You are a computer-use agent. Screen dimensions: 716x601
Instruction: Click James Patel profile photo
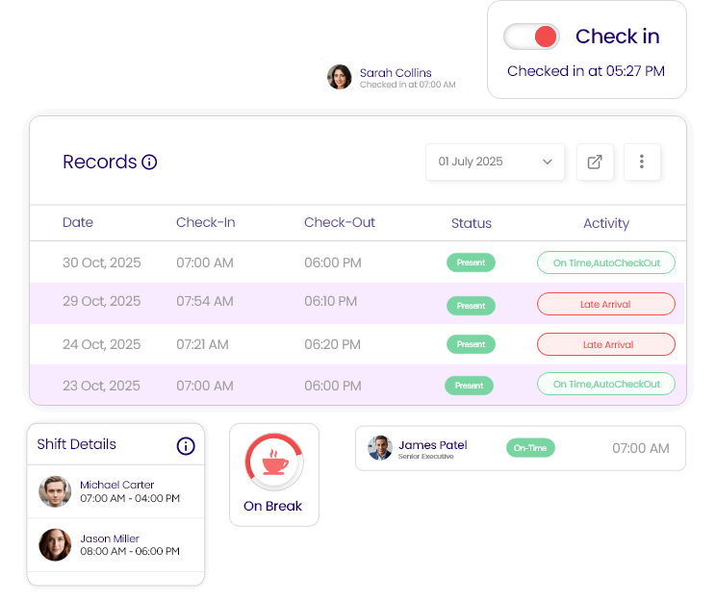point(380,448)
